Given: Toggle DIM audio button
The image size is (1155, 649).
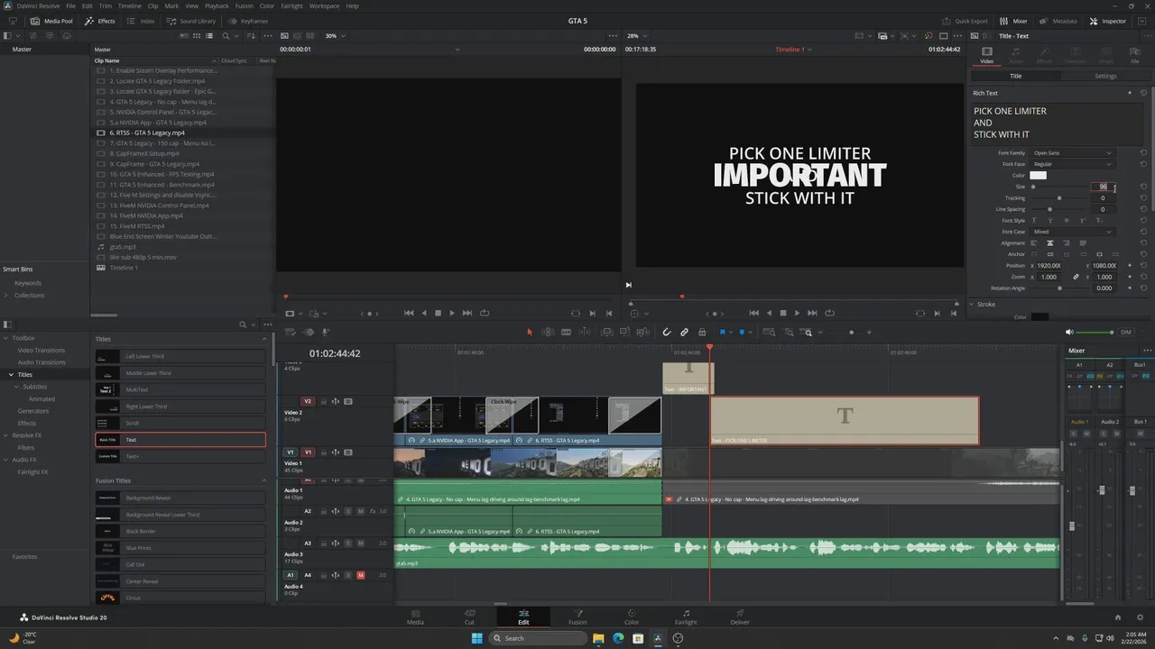Looking at the screenshot, I should click(x=1125, y=333).
